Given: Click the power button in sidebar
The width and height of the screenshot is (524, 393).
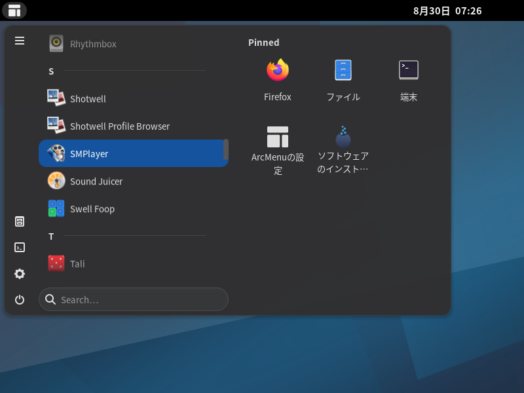Looking at the screenshot, I should [20, 299].
